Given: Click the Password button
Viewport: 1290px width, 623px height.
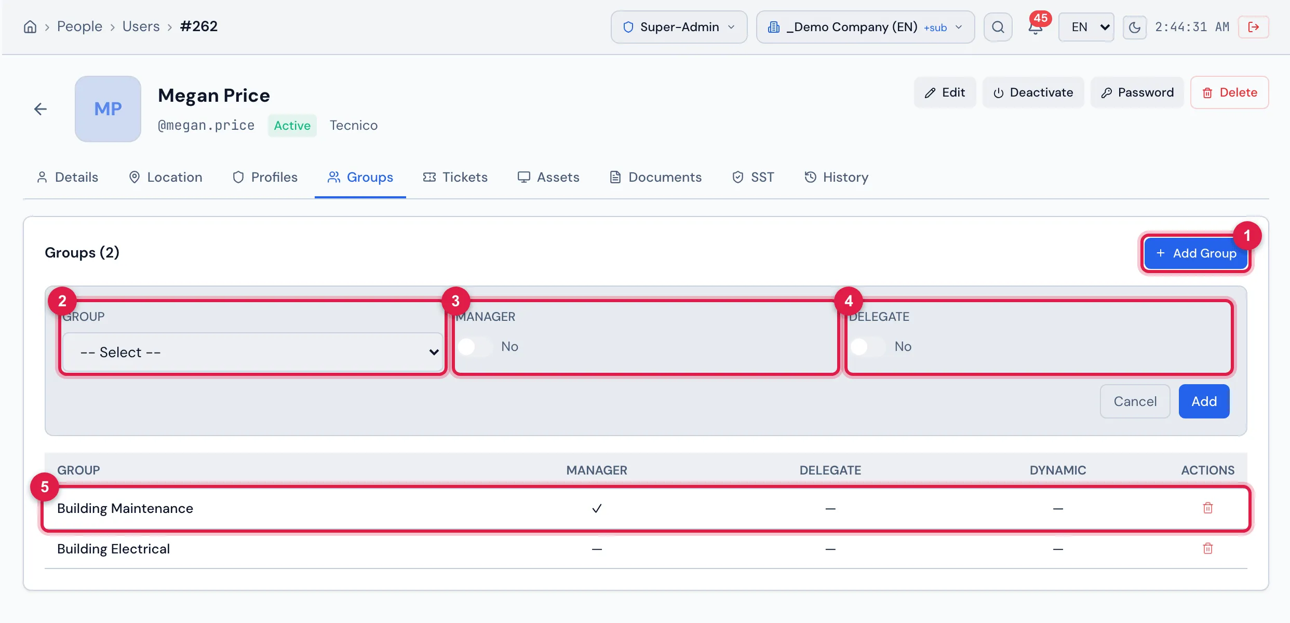Looking at the screenshot, I should [1137, 92].
